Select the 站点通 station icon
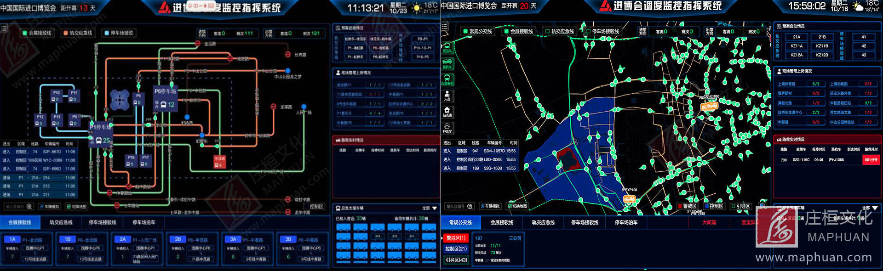 click(447, 112)
